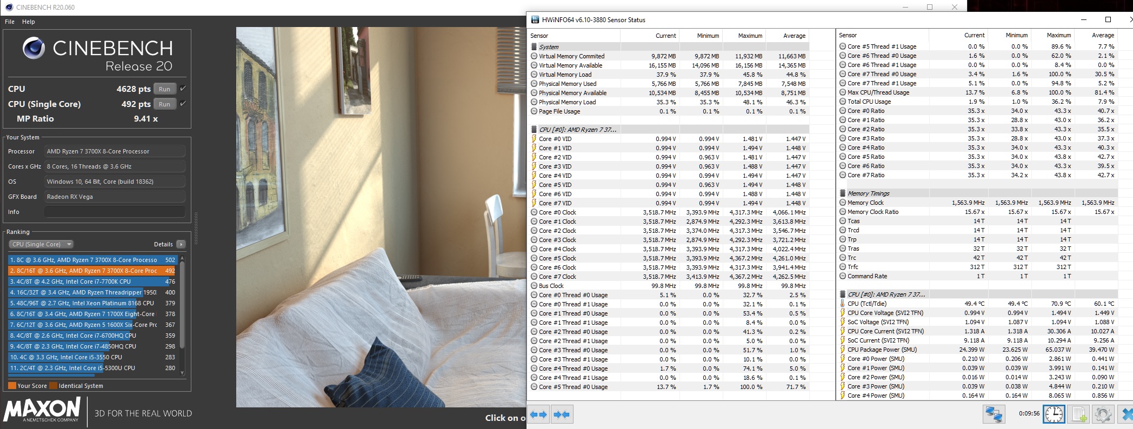Select ranking entry Ryzen 7 1700X Eight-Core

pos(92,314)
